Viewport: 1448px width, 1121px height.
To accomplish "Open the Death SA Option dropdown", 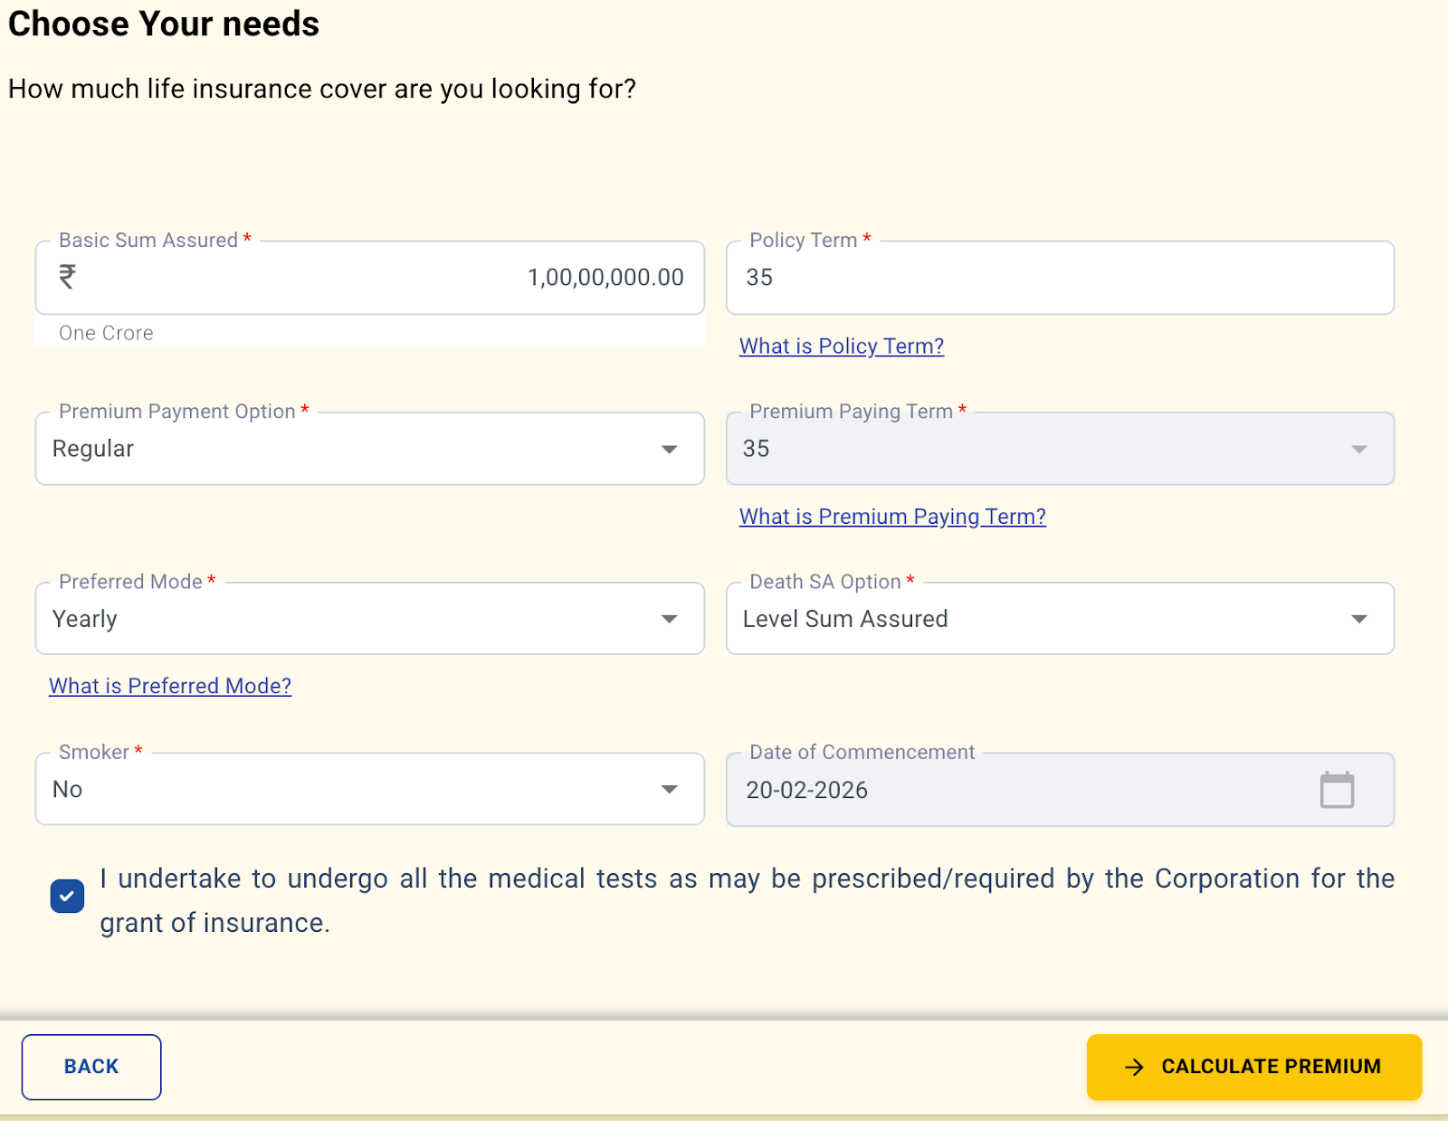I will tap(1360, 619).
